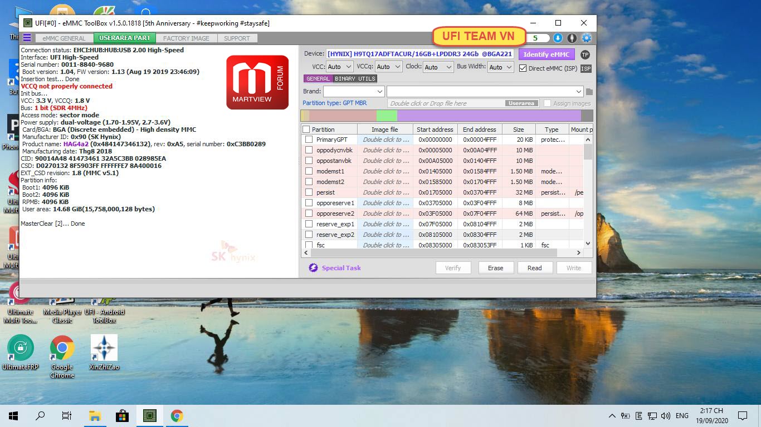This screenshot has height=427, width=761.
Task: Open the hamburger main menu
Action: click(x=27, y=38)
